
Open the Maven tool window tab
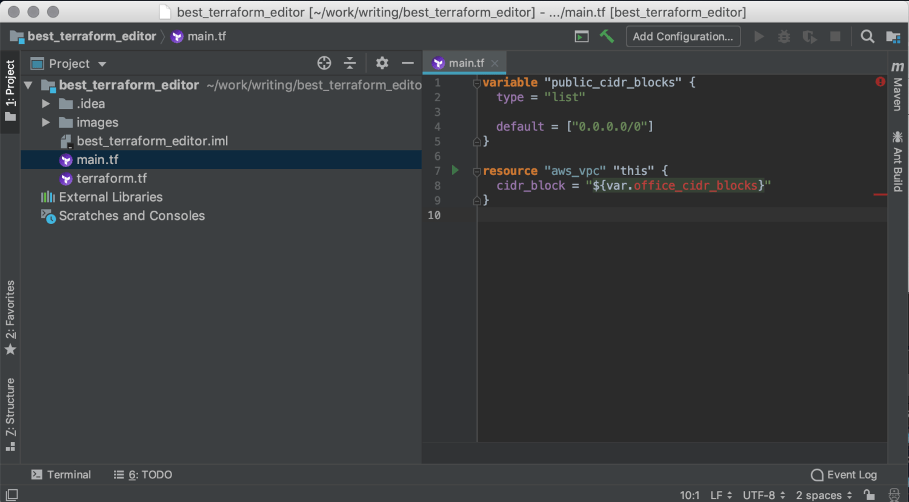(897, 87)
